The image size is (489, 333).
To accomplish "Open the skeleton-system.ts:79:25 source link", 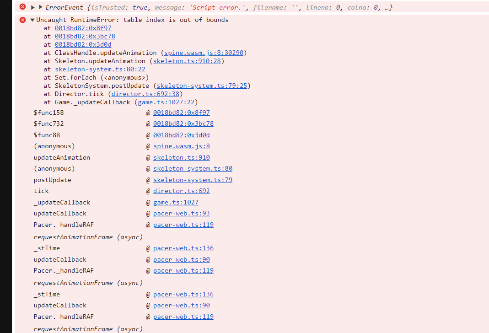I will 202,86.
